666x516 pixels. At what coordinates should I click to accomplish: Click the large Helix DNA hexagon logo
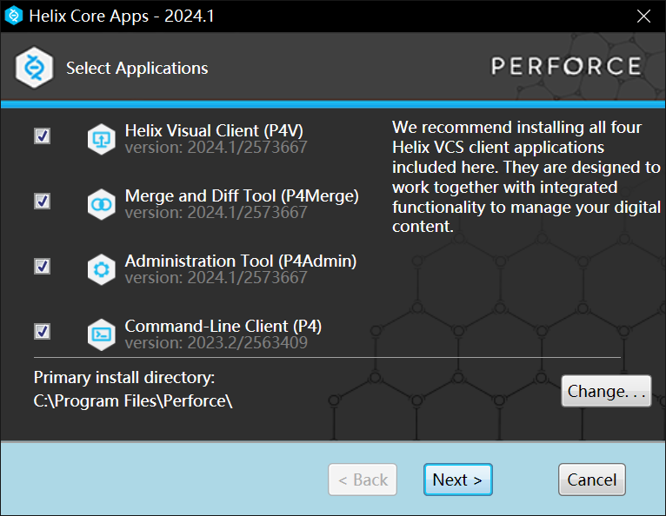tap(34, 68)
